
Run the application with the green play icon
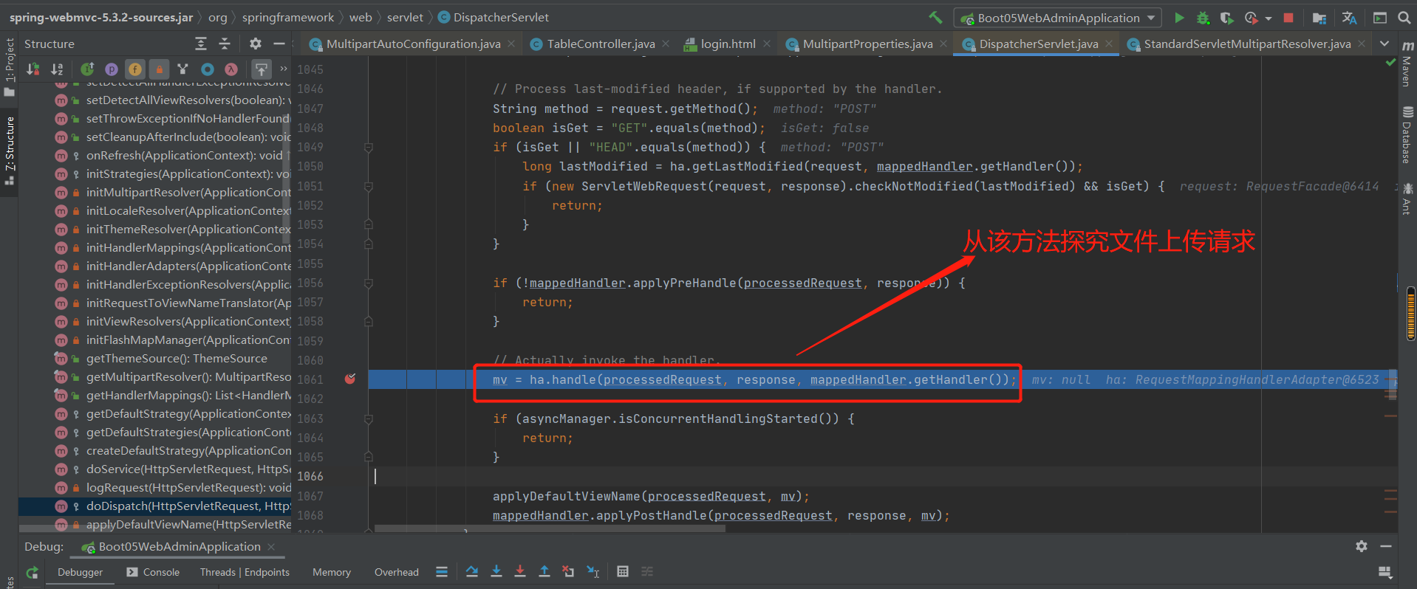tap(1179, 18)
